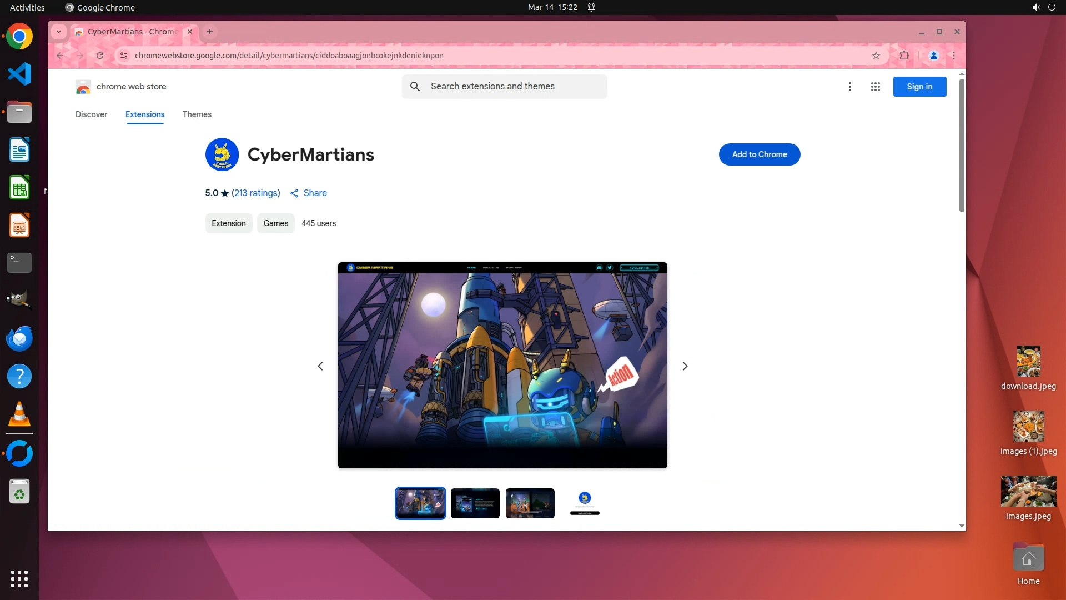
Task: View site information icon in address bar
Action: [124, 56]
